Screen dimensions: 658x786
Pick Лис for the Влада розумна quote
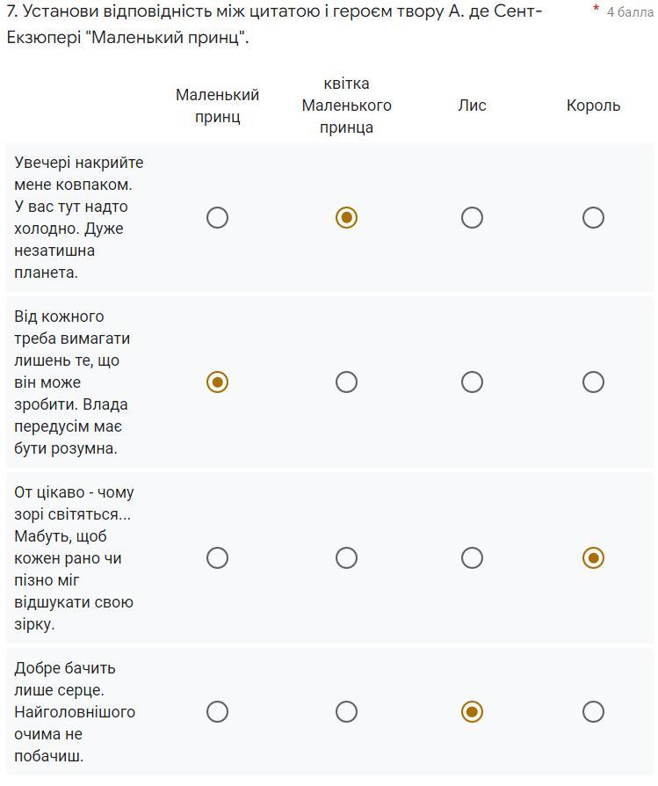click(472, 382)
